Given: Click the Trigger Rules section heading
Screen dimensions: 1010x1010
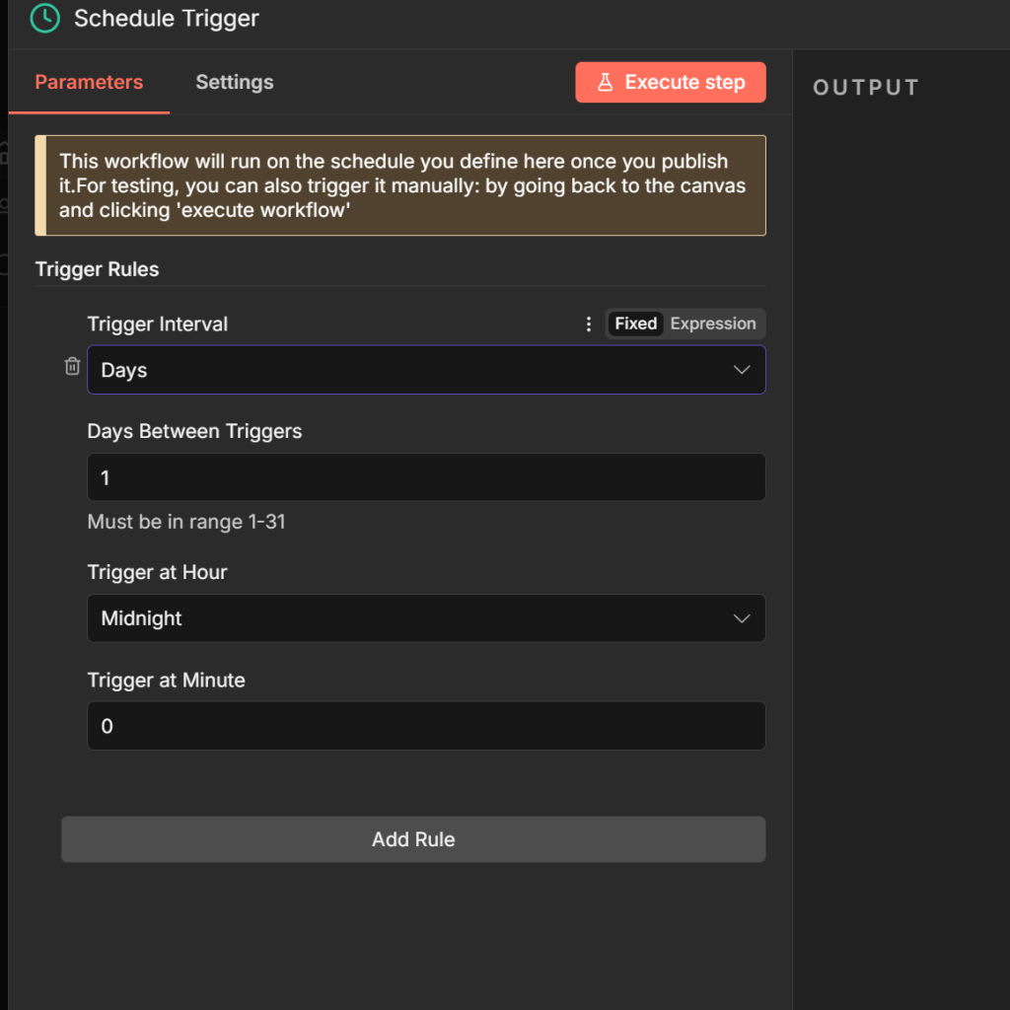Looking at the screenshot, I should pos(97,269).
